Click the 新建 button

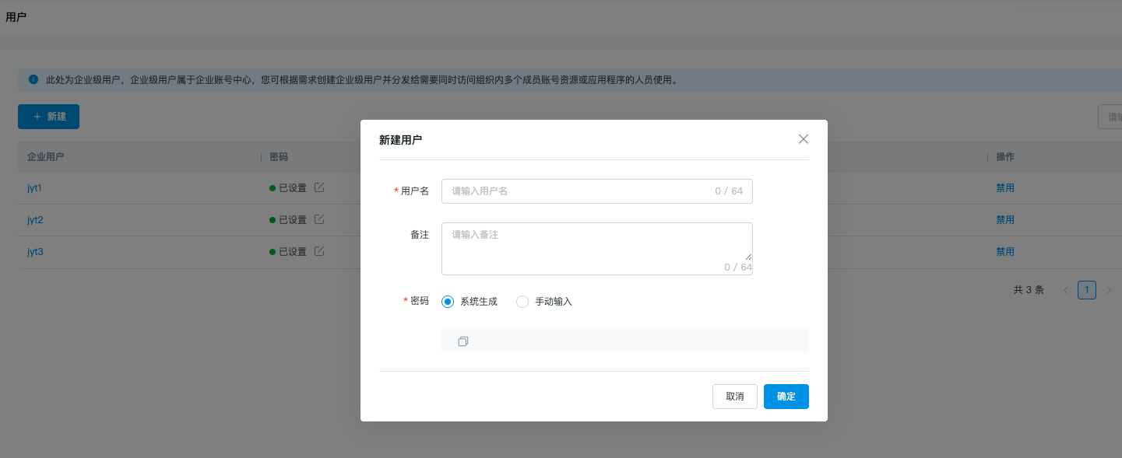(x=48, y=117)
